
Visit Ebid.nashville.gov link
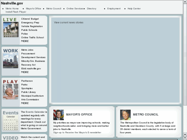tap(31, 69)
